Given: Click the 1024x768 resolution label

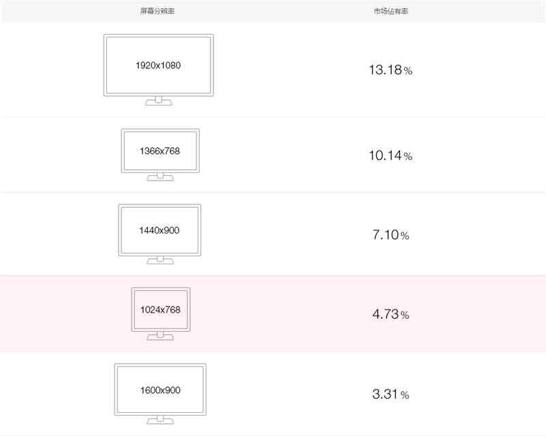Looking at the screenshot, I should [160, 309].
